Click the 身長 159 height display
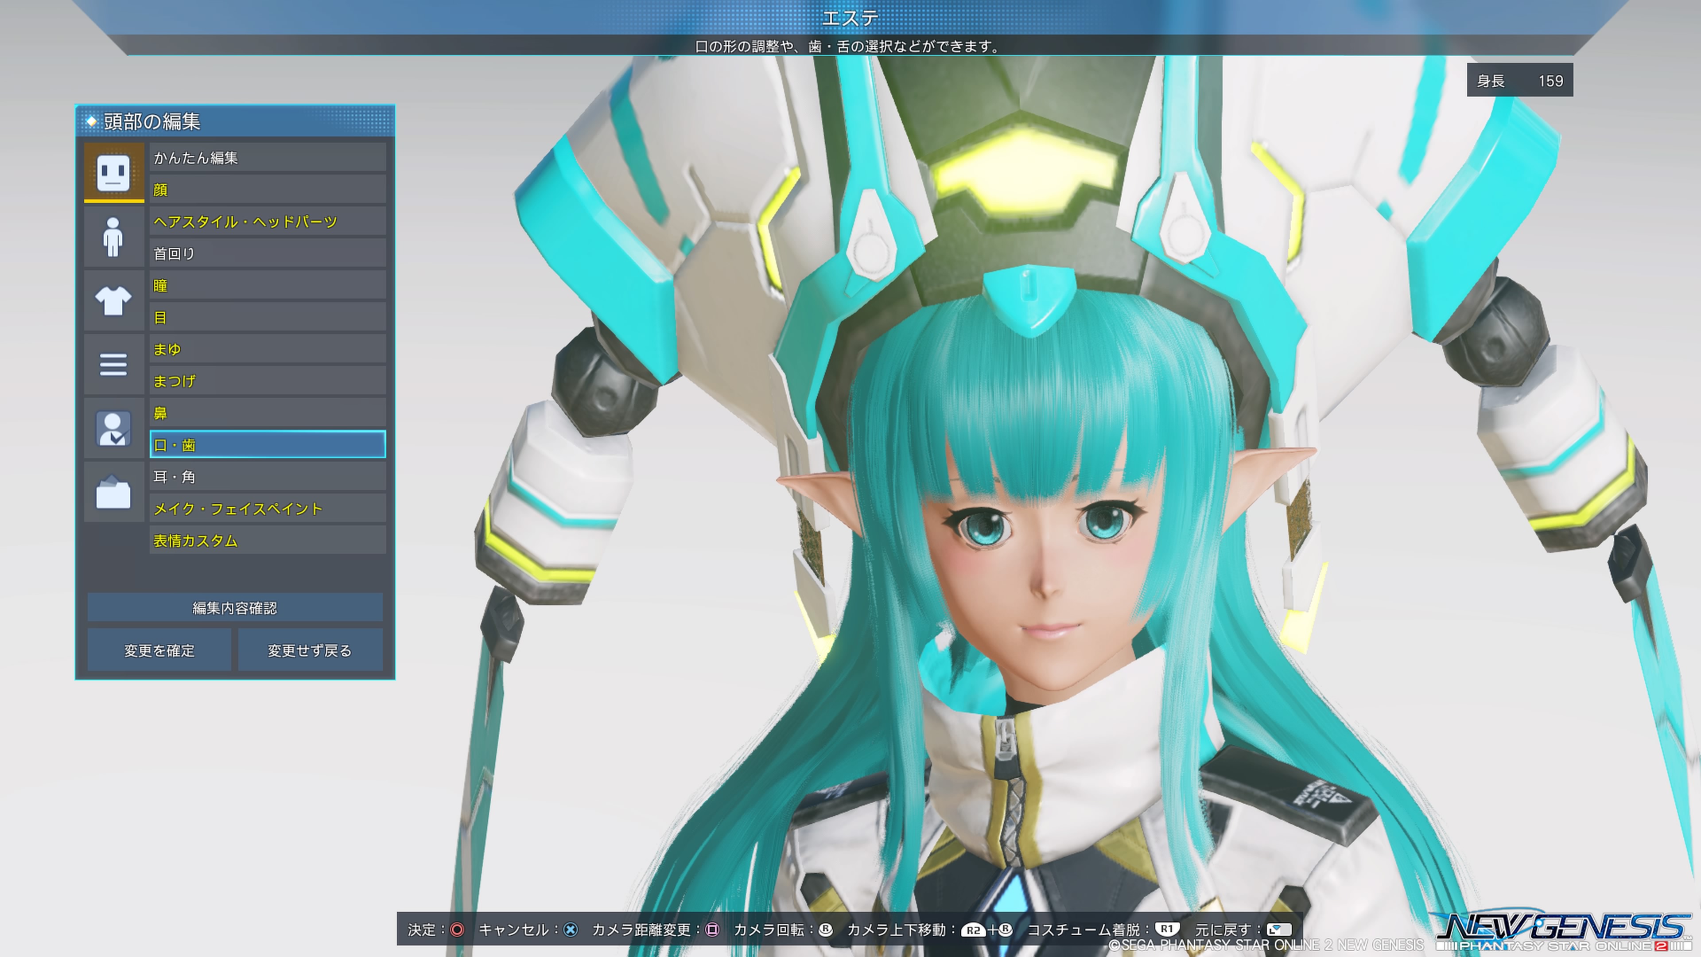Viewport: 1701px width, 957px height. [1519, 81]
